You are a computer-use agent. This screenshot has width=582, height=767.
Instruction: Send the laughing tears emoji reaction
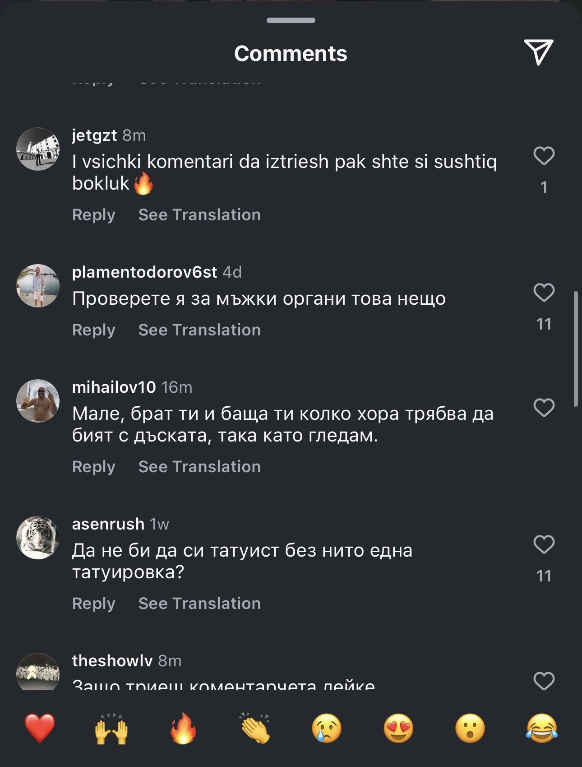click(x=541, y=728)
